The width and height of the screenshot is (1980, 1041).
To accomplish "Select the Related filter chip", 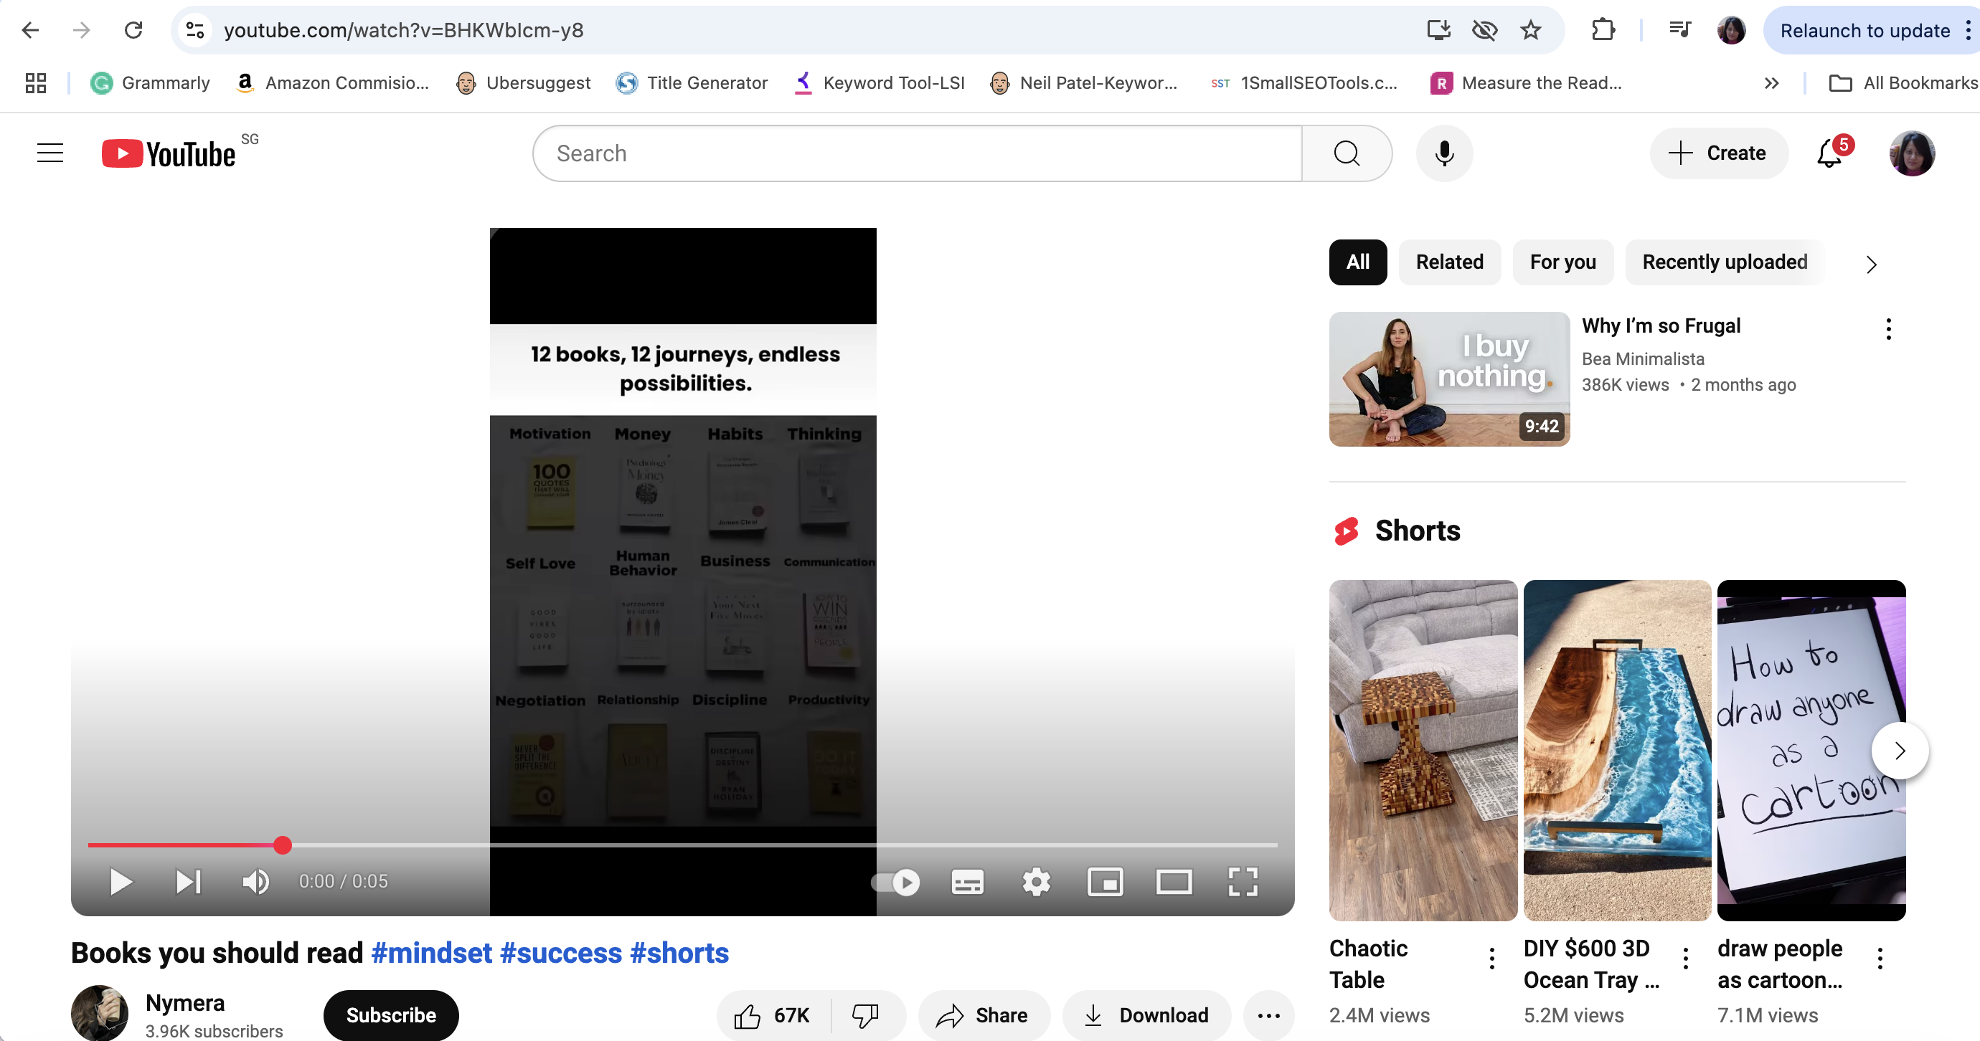I will pos(1450,262).
